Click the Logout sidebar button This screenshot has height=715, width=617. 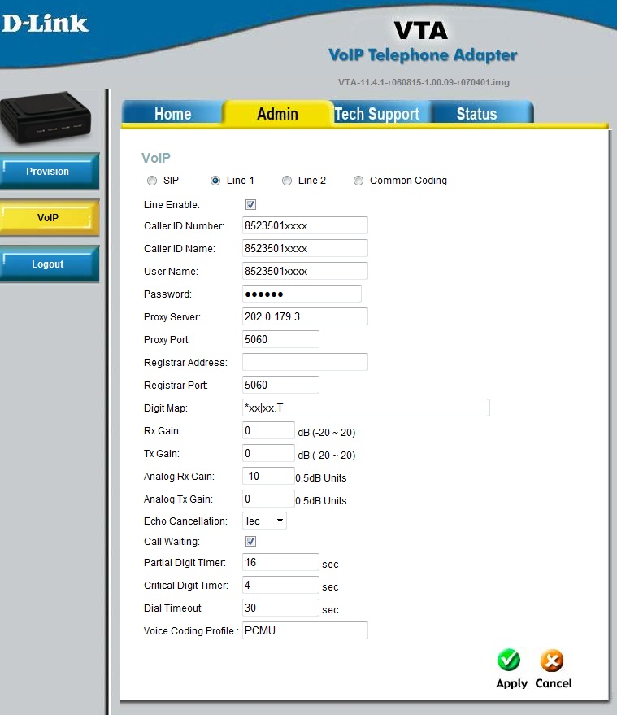pyautogui.click(x=48, y=264)
